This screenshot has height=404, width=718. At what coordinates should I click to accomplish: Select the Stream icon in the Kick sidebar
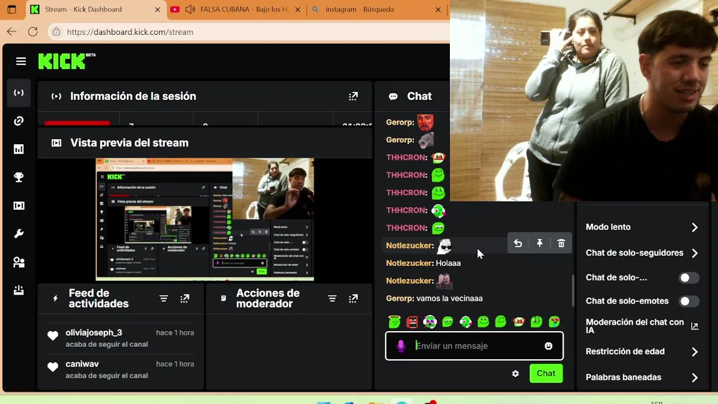tap(19, 93)
